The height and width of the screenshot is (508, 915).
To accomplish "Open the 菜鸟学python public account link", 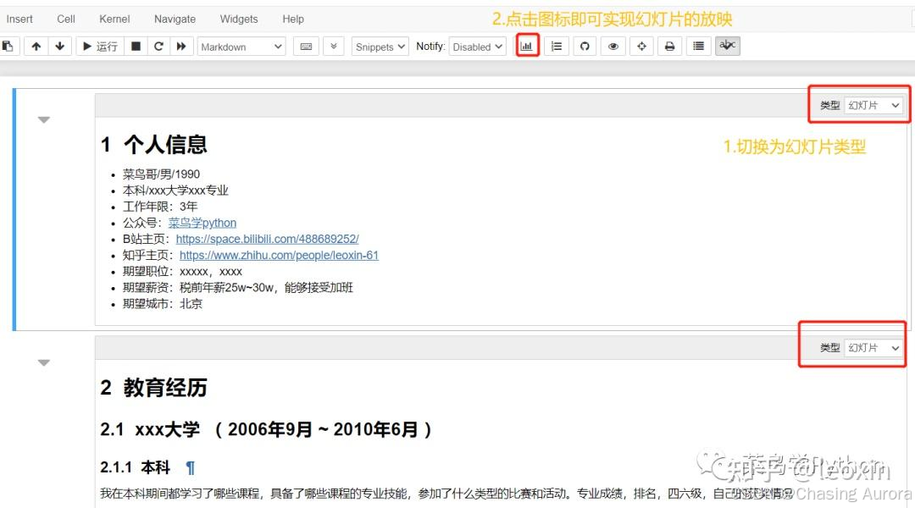I will pos(202,223).
